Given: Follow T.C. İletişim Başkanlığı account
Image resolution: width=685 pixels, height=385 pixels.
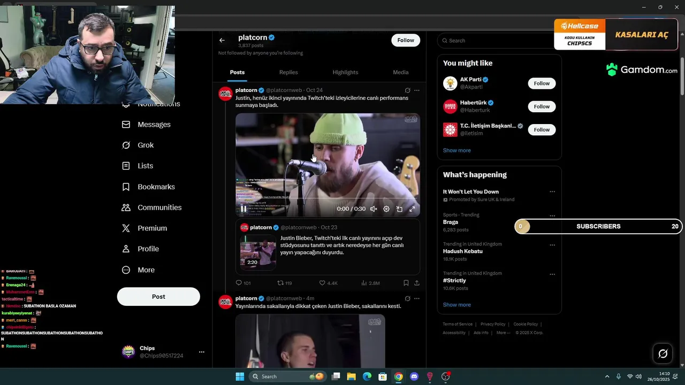Looking at the screenshot, I should tap(542, 129).
